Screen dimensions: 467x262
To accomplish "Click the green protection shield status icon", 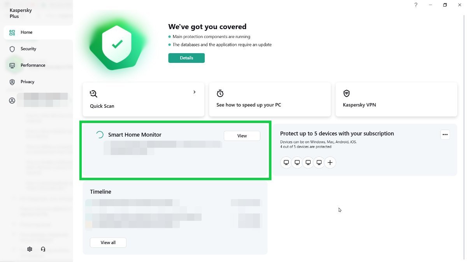I will point(117,45).
